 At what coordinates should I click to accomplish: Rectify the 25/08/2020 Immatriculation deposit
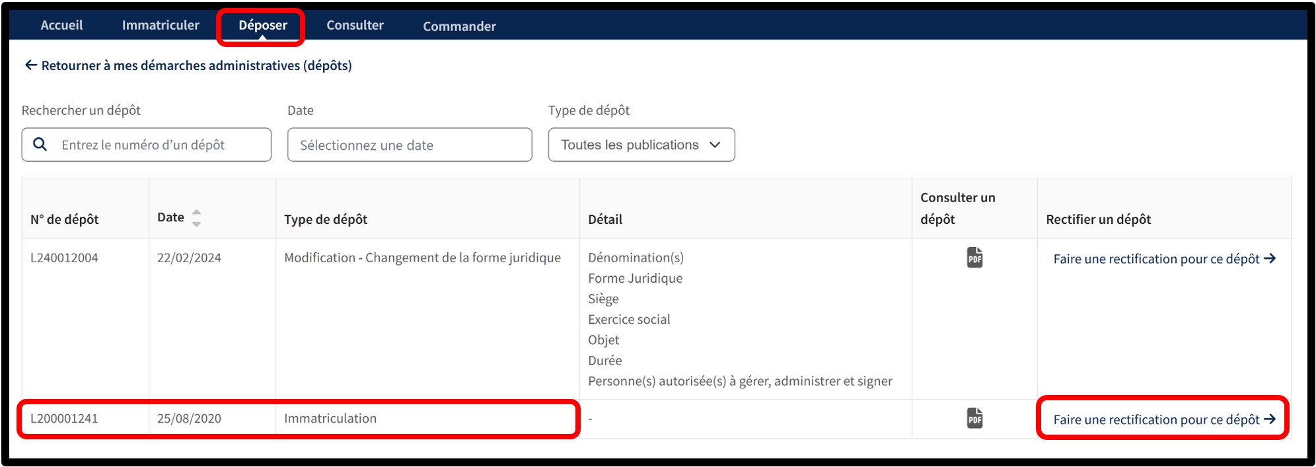tap(1156, 419)
